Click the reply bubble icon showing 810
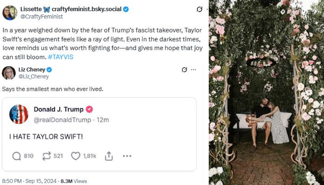The image size is (324, 185). [x=17, y=156]
